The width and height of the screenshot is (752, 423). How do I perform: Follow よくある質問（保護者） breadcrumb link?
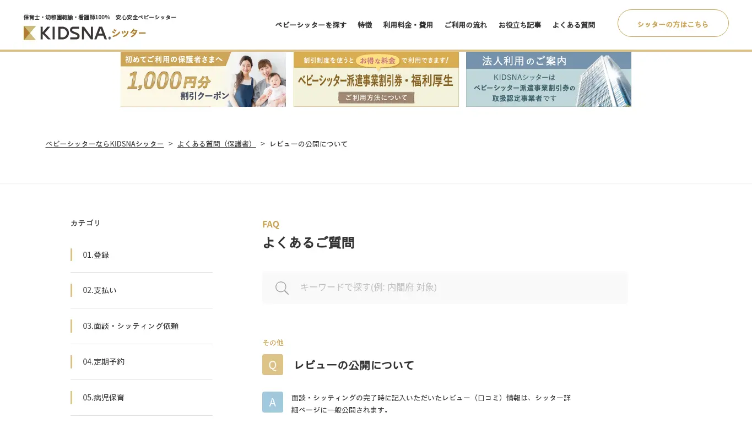217,144
